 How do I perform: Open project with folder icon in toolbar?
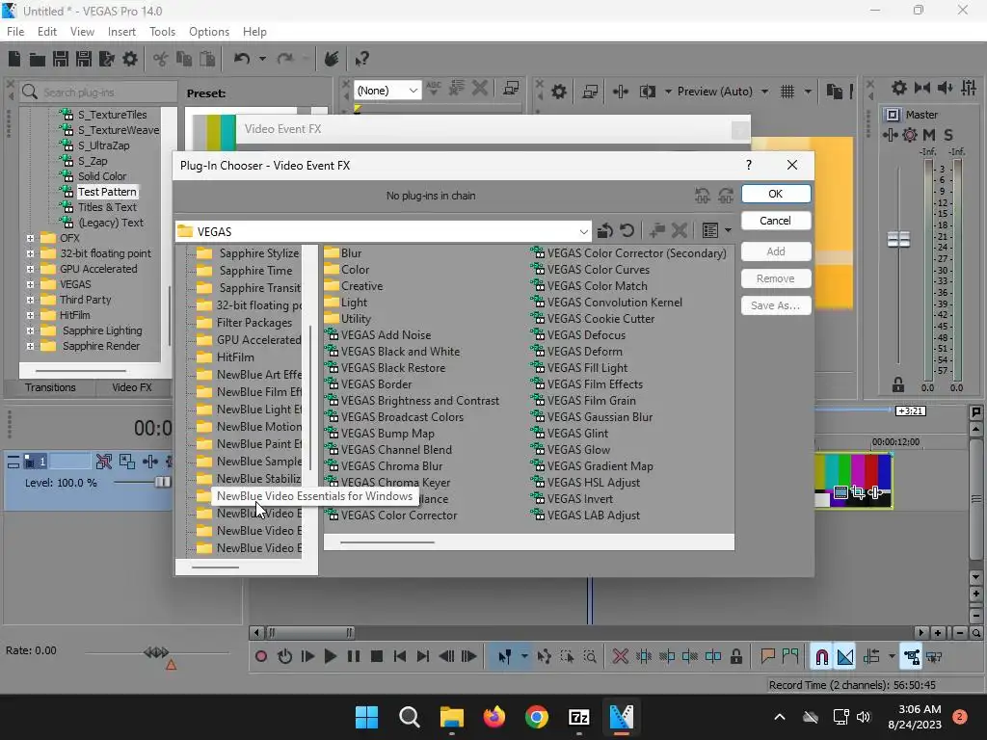click(38, 59)
